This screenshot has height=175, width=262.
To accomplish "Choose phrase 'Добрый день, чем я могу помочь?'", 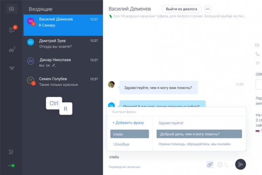I will 199,134.
